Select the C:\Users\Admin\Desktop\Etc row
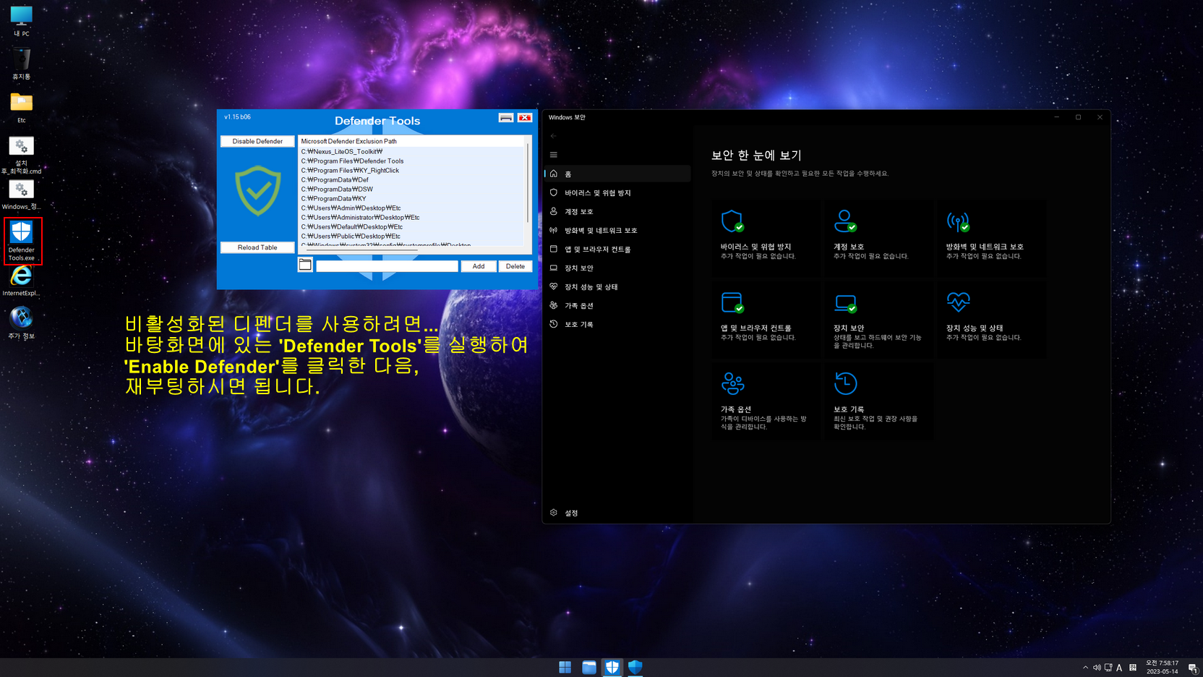The height and width of the screenshot is (677, 1203). click(411, 208)
